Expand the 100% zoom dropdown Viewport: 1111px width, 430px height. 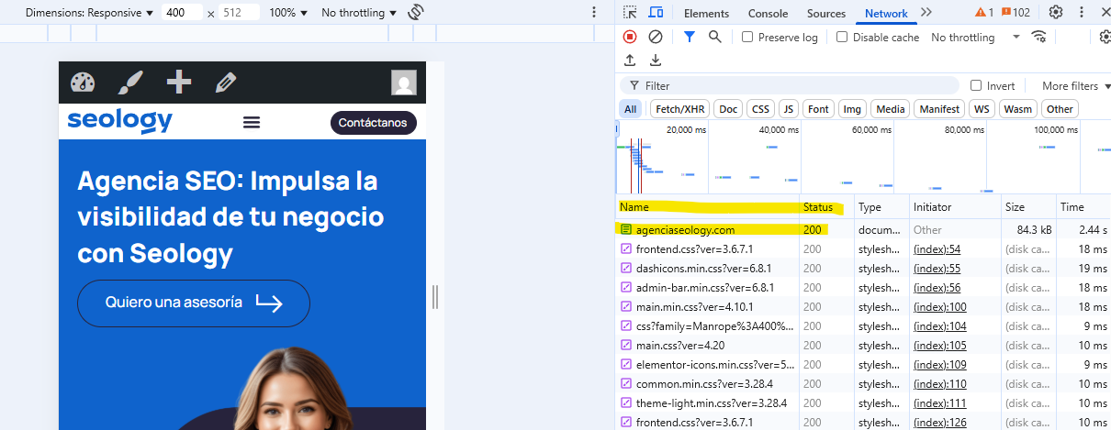pos(288,13)
